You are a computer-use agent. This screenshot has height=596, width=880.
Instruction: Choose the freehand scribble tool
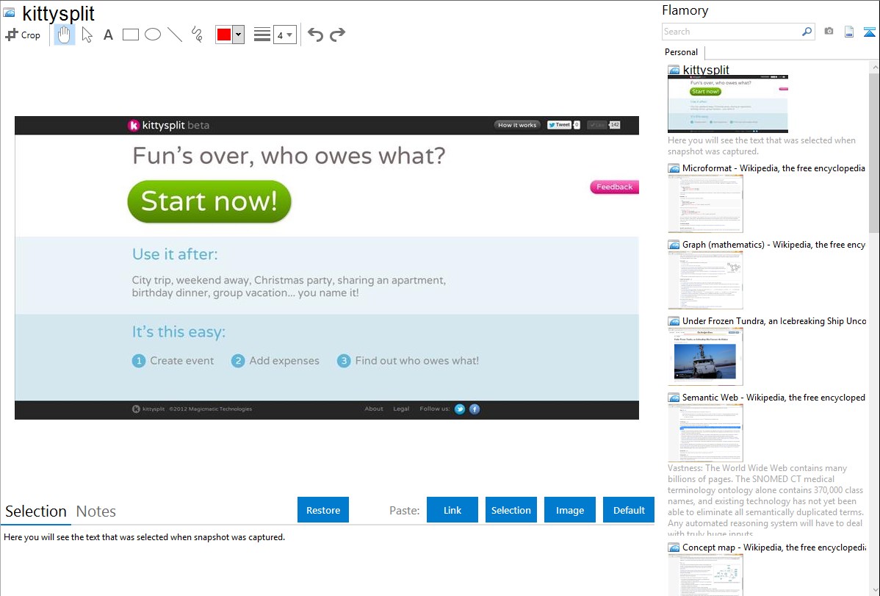click(x=197, y=35)
